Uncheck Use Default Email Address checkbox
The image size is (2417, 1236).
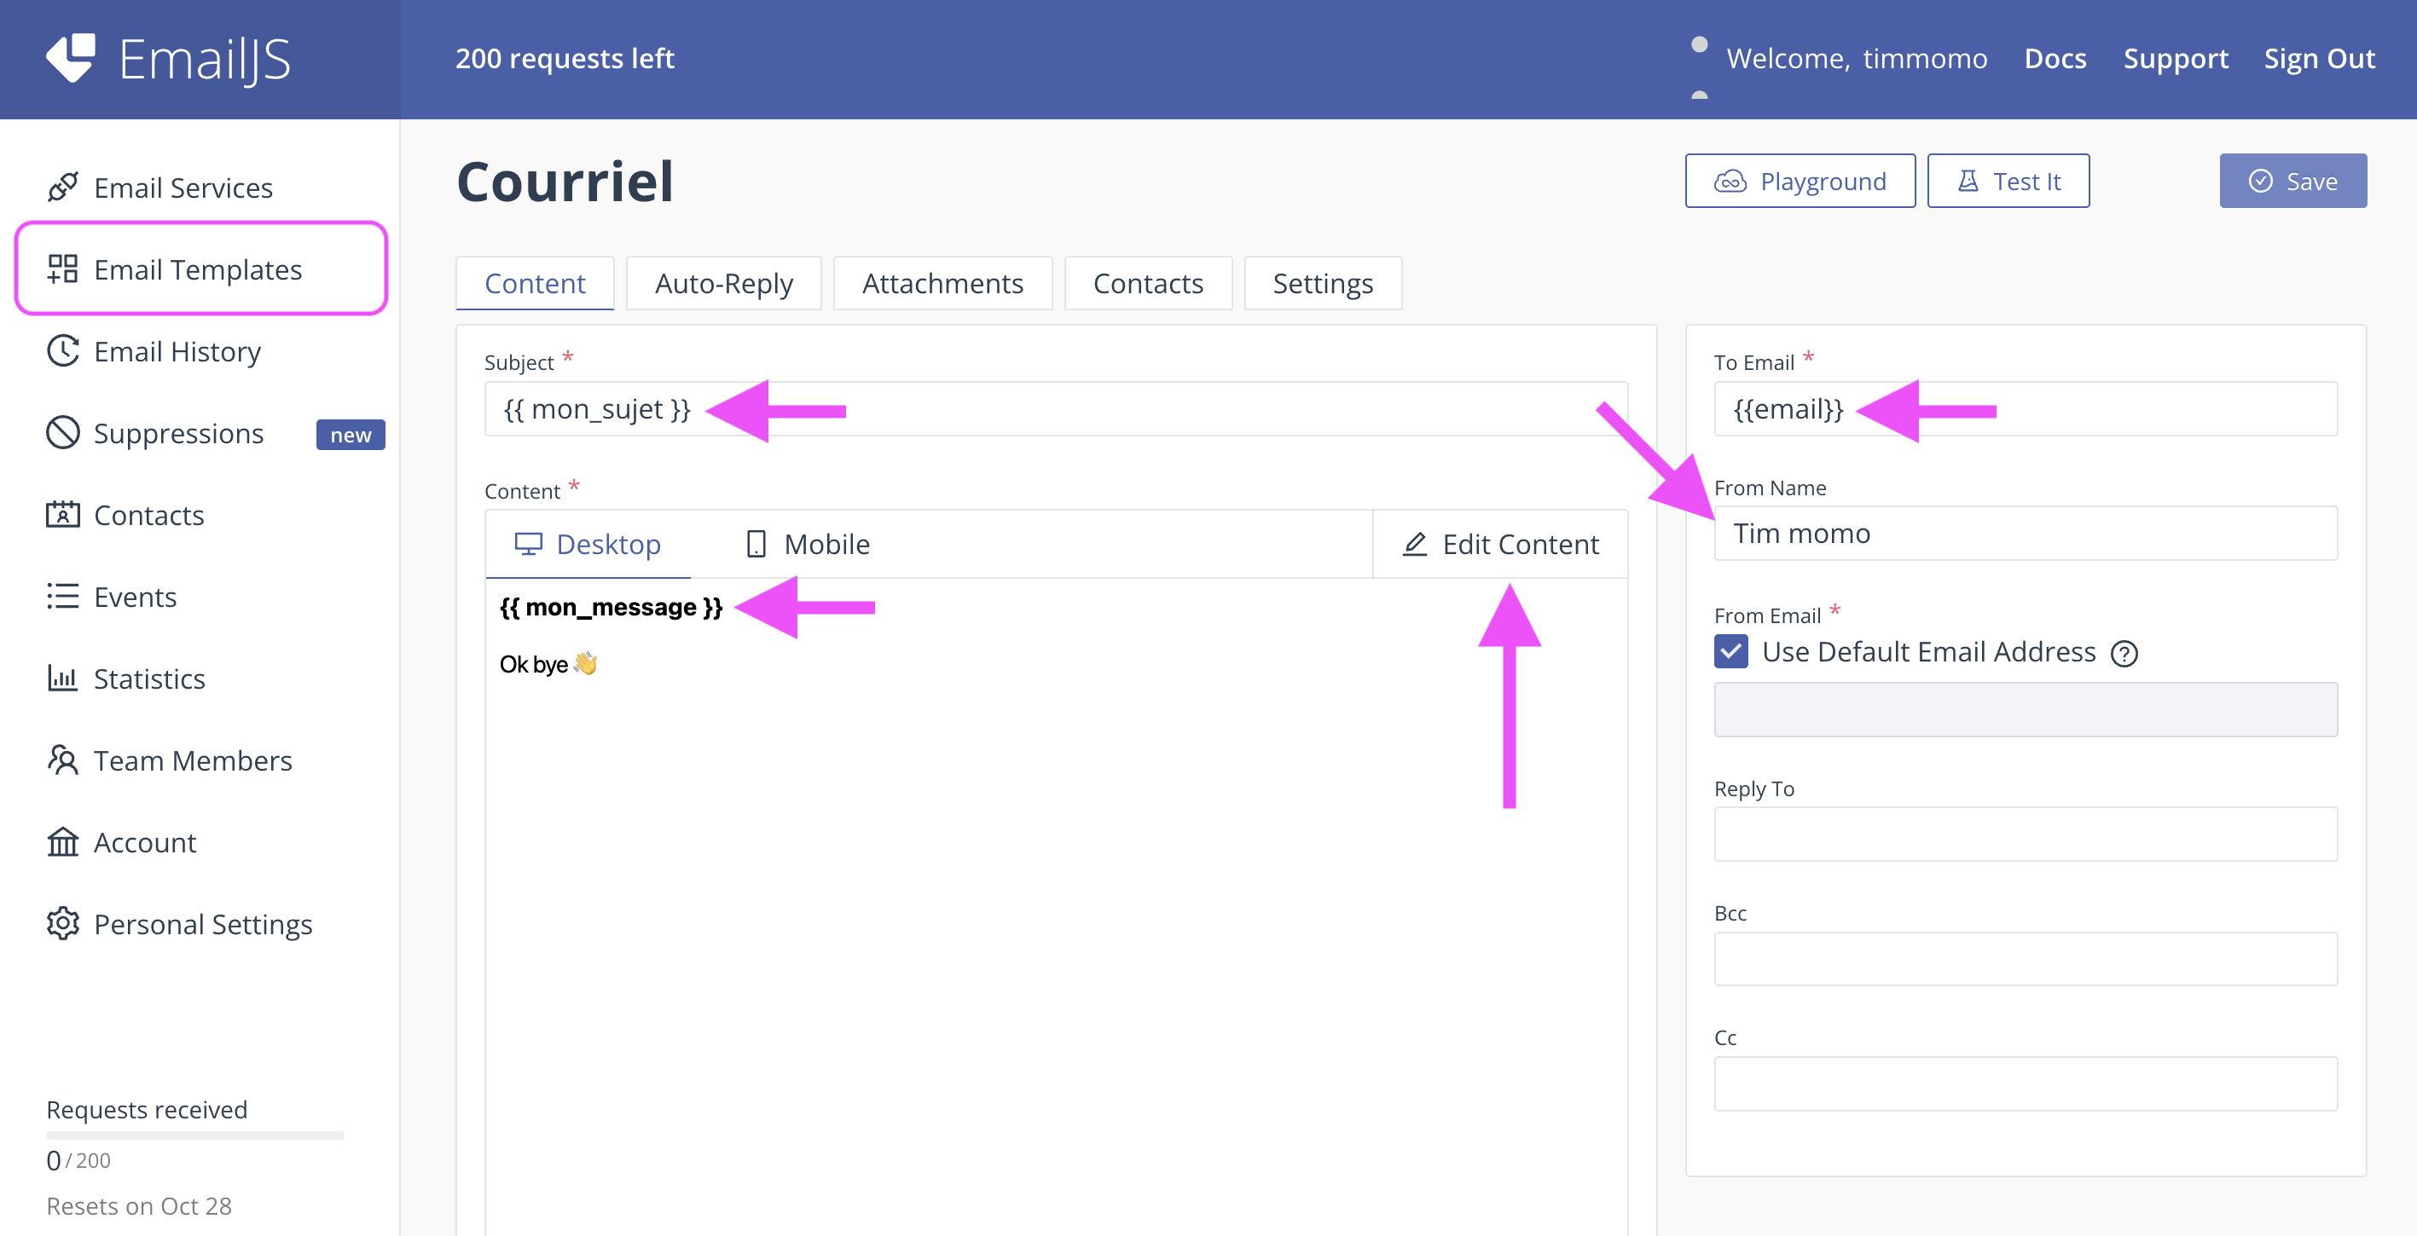1731,652
